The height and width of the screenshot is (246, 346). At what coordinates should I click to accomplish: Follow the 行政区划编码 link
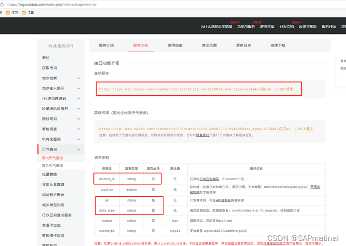(209, 179)
